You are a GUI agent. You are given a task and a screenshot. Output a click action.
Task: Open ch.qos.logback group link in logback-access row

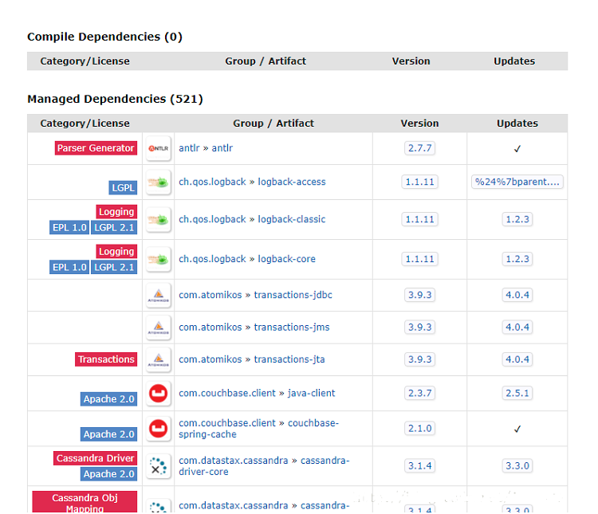point(212,182)
